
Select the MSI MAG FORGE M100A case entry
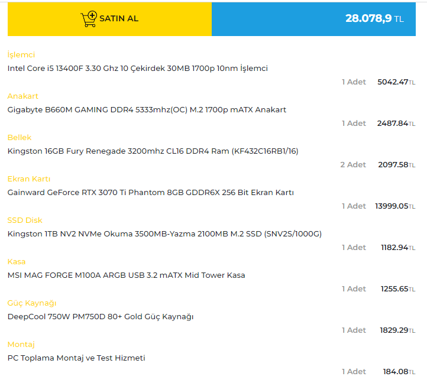point(127,275)
